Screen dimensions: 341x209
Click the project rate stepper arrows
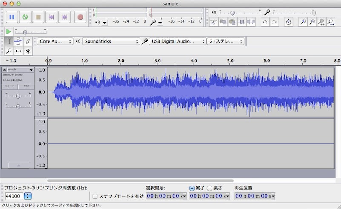[x=28, y=196]
